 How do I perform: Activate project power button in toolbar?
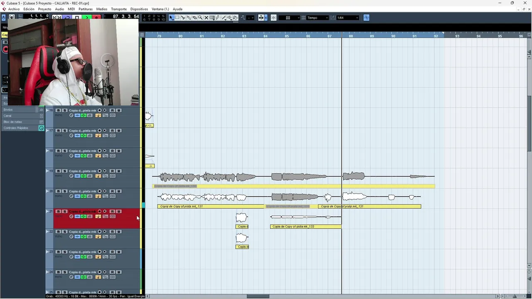tap(4, 17)
